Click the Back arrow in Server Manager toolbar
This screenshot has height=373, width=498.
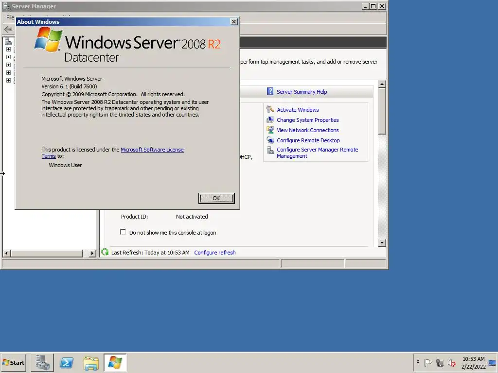click(x=8, y=30)
